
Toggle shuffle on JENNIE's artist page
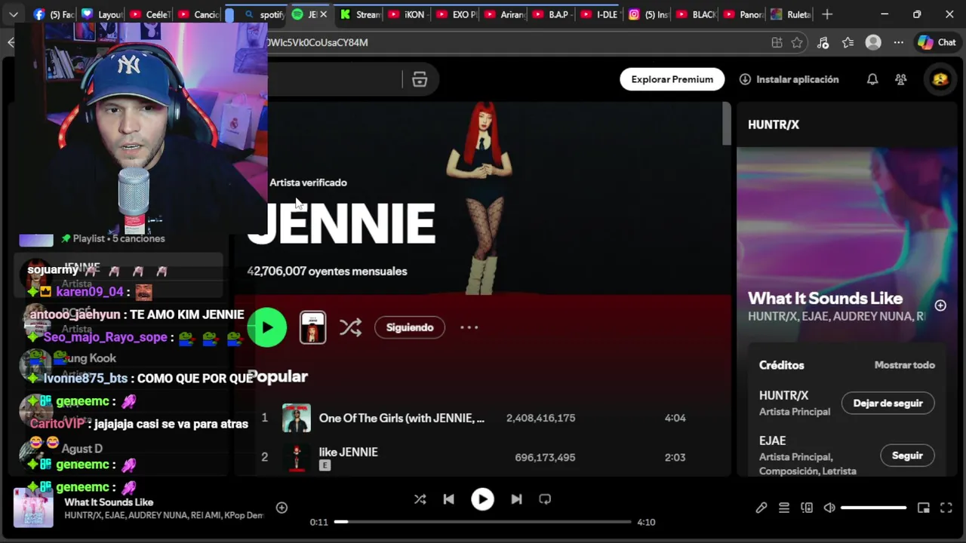click(350, 327)
